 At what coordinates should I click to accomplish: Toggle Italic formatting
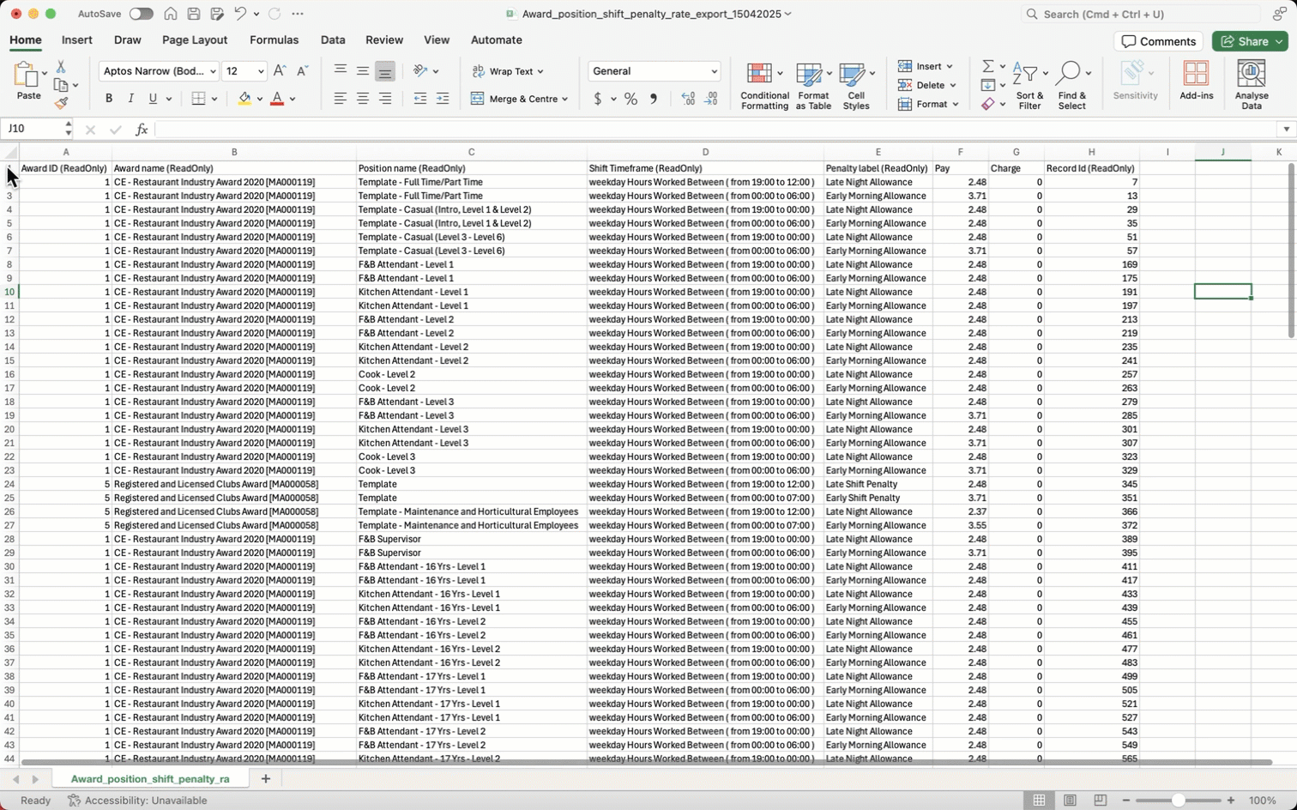click(x=130, y=99)
